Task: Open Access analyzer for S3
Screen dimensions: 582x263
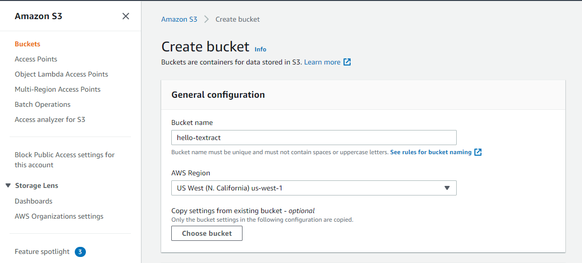Action: point(50,119)
